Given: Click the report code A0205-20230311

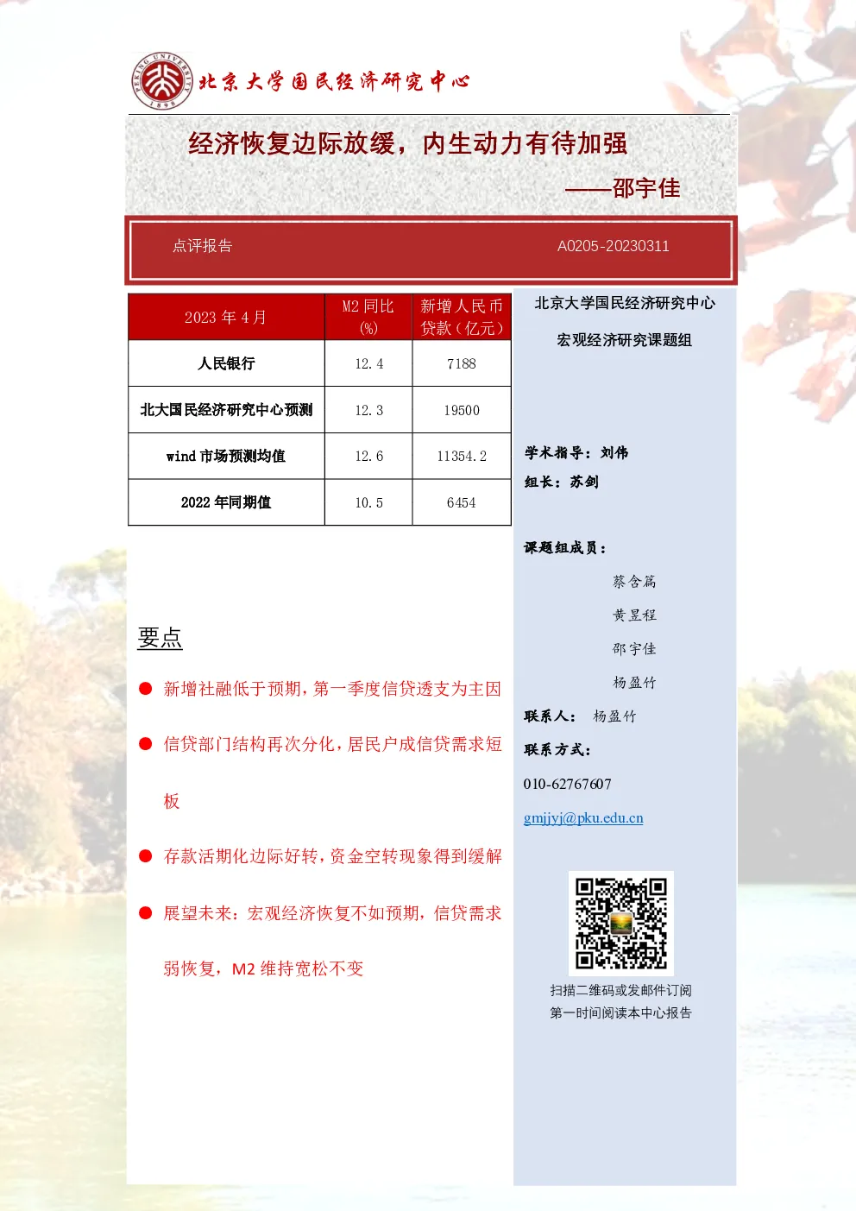Looking at the screenshot, I should pyautogui.click(x=614, y=246).
